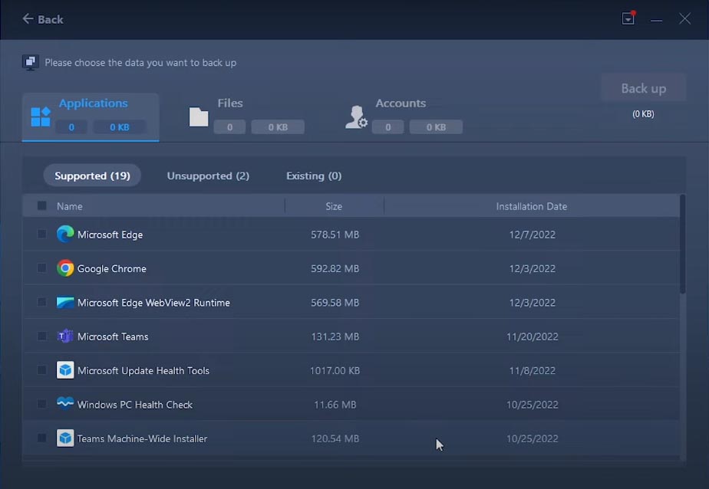Click the Accounts user gear icon
Viewport: 709px width, 489px height.
point(356,117)
